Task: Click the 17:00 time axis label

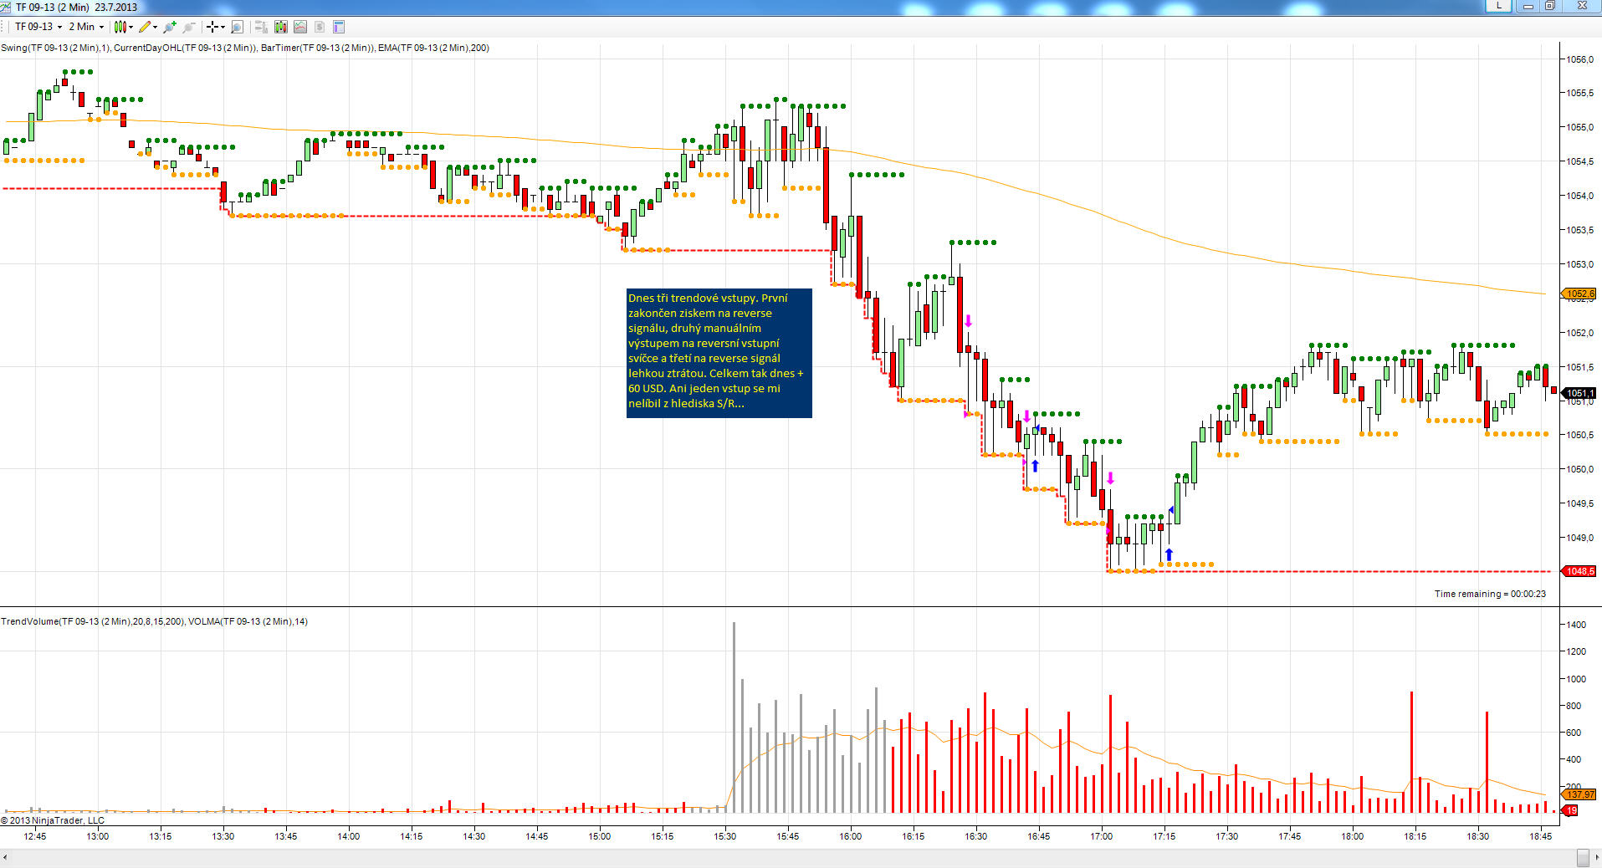Action: point(1102,836)
